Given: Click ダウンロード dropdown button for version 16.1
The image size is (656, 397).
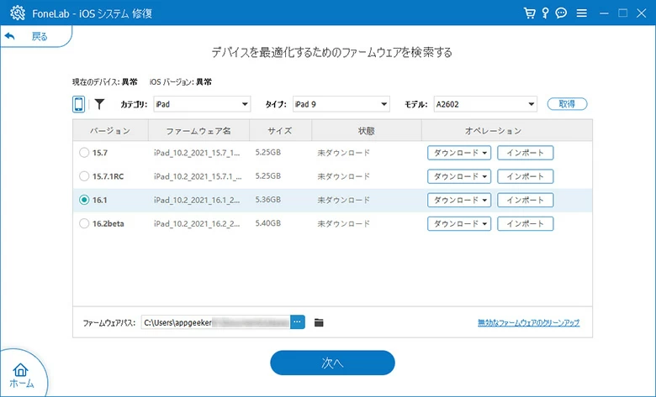Looking at the screenshot, I should point(458,200).
